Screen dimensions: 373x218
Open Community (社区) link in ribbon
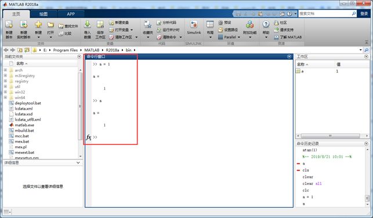coord(280,23)
